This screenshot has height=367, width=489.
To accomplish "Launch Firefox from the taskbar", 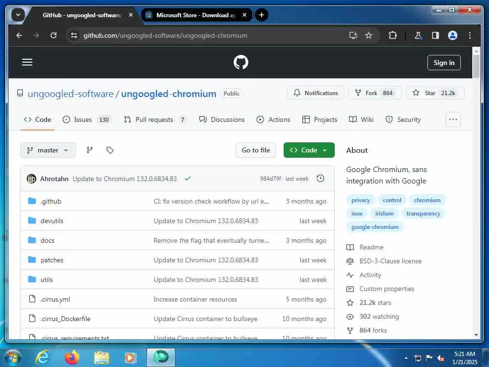I will (x=72, y=357).
